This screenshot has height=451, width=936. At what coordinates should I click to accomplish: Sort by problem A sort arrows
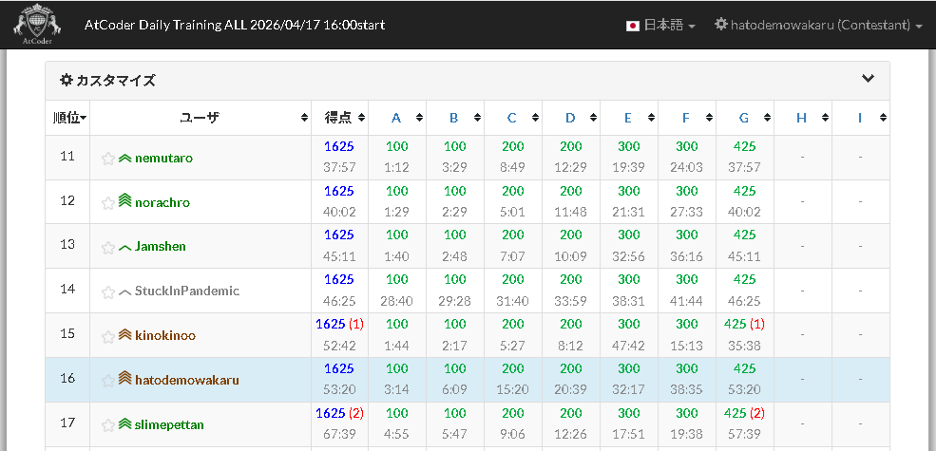(x=419, y=118)
